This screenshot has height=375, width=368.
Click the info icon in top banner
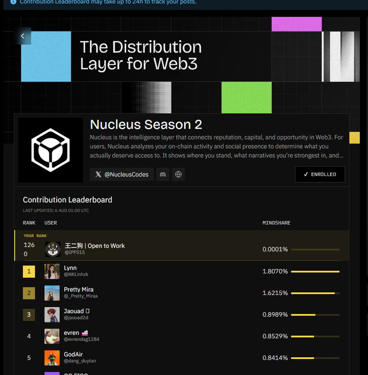click(13, 2)
